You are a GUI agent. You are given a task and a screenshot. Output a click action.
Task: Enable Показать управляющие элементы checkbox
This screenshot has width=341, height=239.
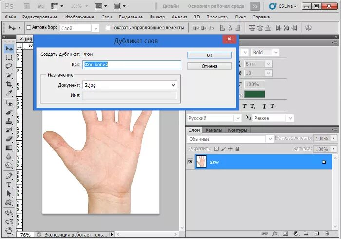point(108,28)
